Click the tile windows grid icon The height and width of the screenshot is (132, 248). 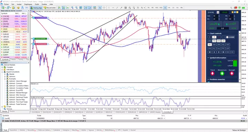81,8
